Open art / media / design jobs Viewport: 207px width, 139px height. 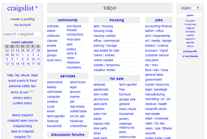click(x=158, y=41)
